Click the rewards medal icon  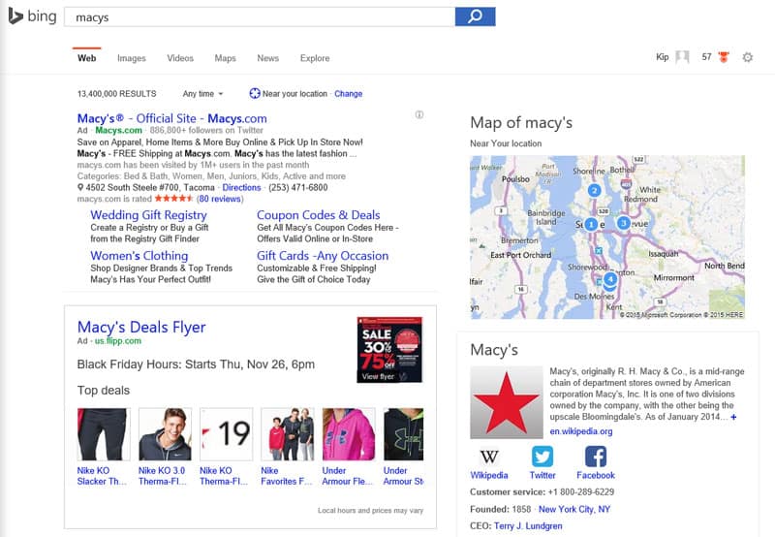pyautogui.click(x=724, y=57)
